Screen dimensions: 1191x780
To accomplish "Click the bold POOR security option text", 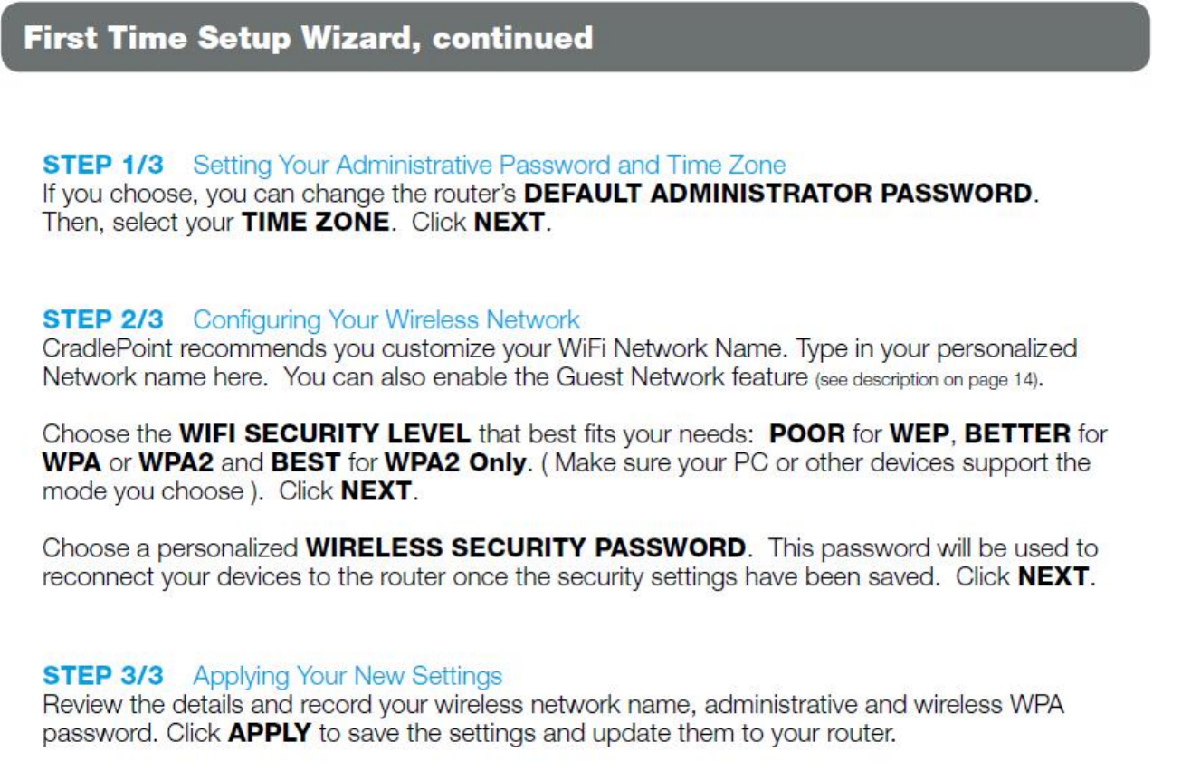I will coord(807,433).
